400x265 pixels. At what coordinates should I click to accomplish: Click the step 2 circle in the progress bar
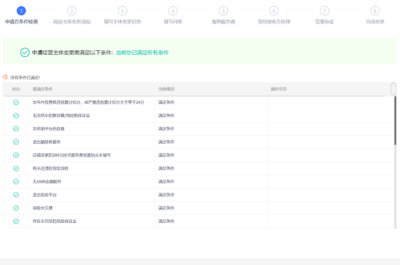[x=72, y=11]
